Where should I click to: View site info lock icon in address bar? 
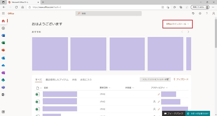30,7
